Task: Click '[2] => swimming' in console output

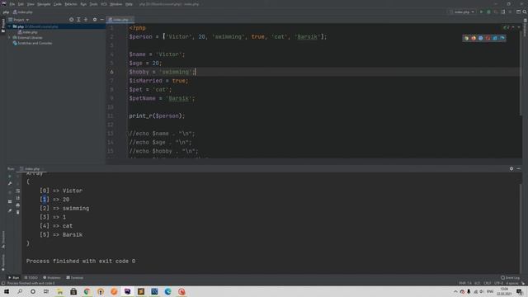Action: point(64,208)
